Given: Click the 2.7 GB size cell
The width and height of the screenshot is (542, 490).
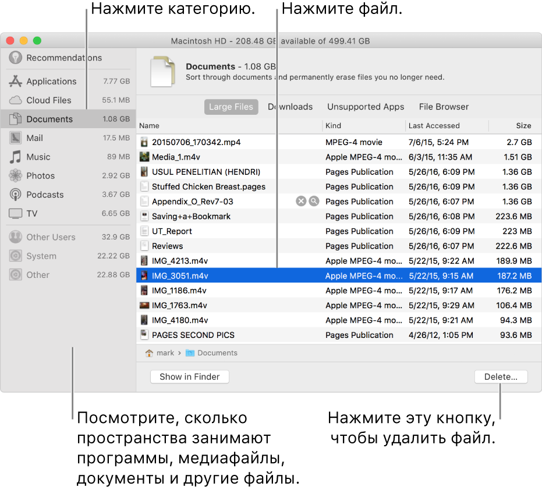Looking at the screenshot, I should pyautogui.click(x=519, y=142).
